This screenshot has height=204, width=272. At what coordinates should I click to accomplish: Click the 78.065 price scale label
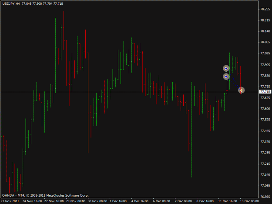point(265,42)
